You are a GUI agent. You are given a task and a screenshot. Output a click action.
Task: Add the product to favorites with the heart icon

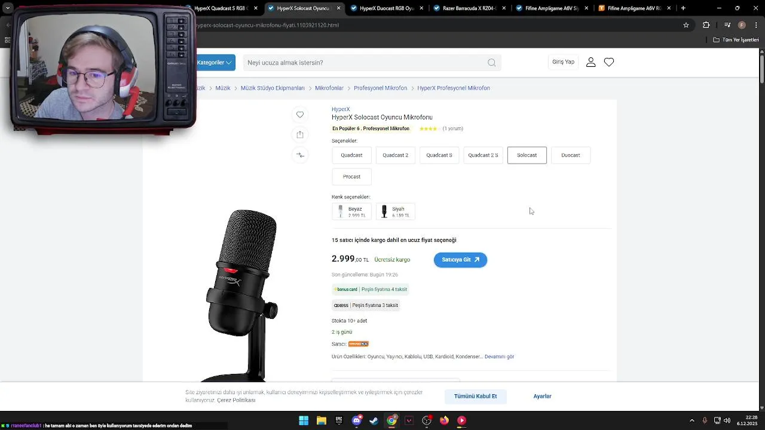(x=300, y=115)
